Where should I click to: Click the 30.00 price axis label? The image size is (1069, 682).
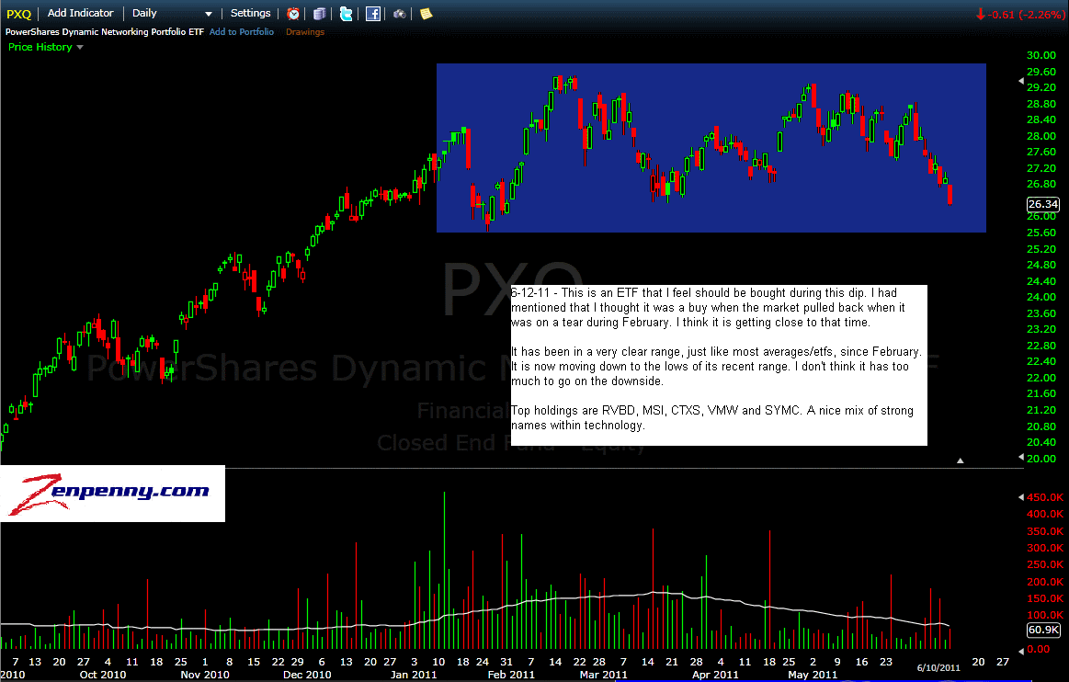[1041, 55]
